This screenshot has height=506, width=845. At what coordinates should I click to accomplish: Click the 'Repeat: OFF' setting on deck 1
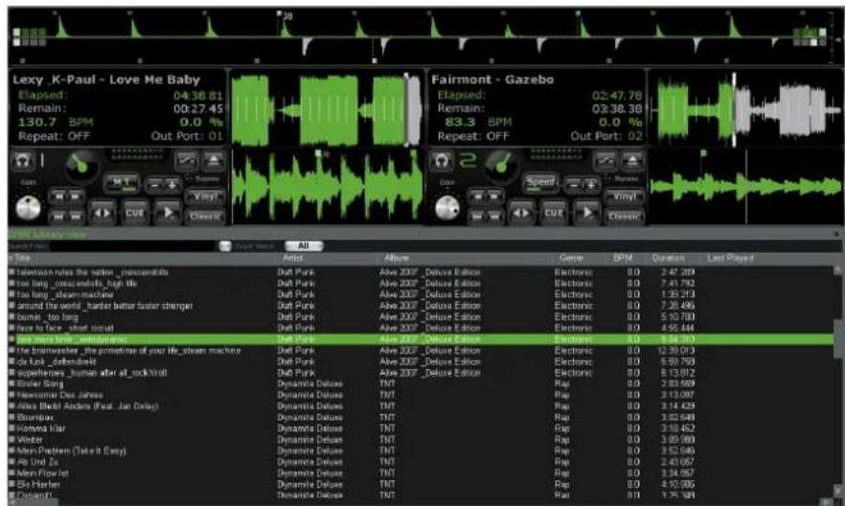pos(54,136)
